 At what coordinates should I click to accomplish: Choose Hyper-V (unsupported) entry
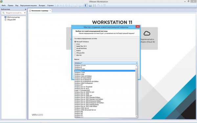pos(105,90)
